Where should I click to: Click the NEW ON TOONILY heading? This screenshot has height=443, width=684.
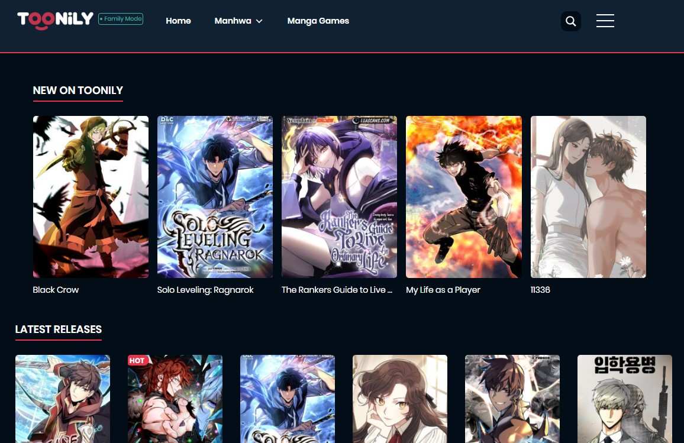(78, 90)
